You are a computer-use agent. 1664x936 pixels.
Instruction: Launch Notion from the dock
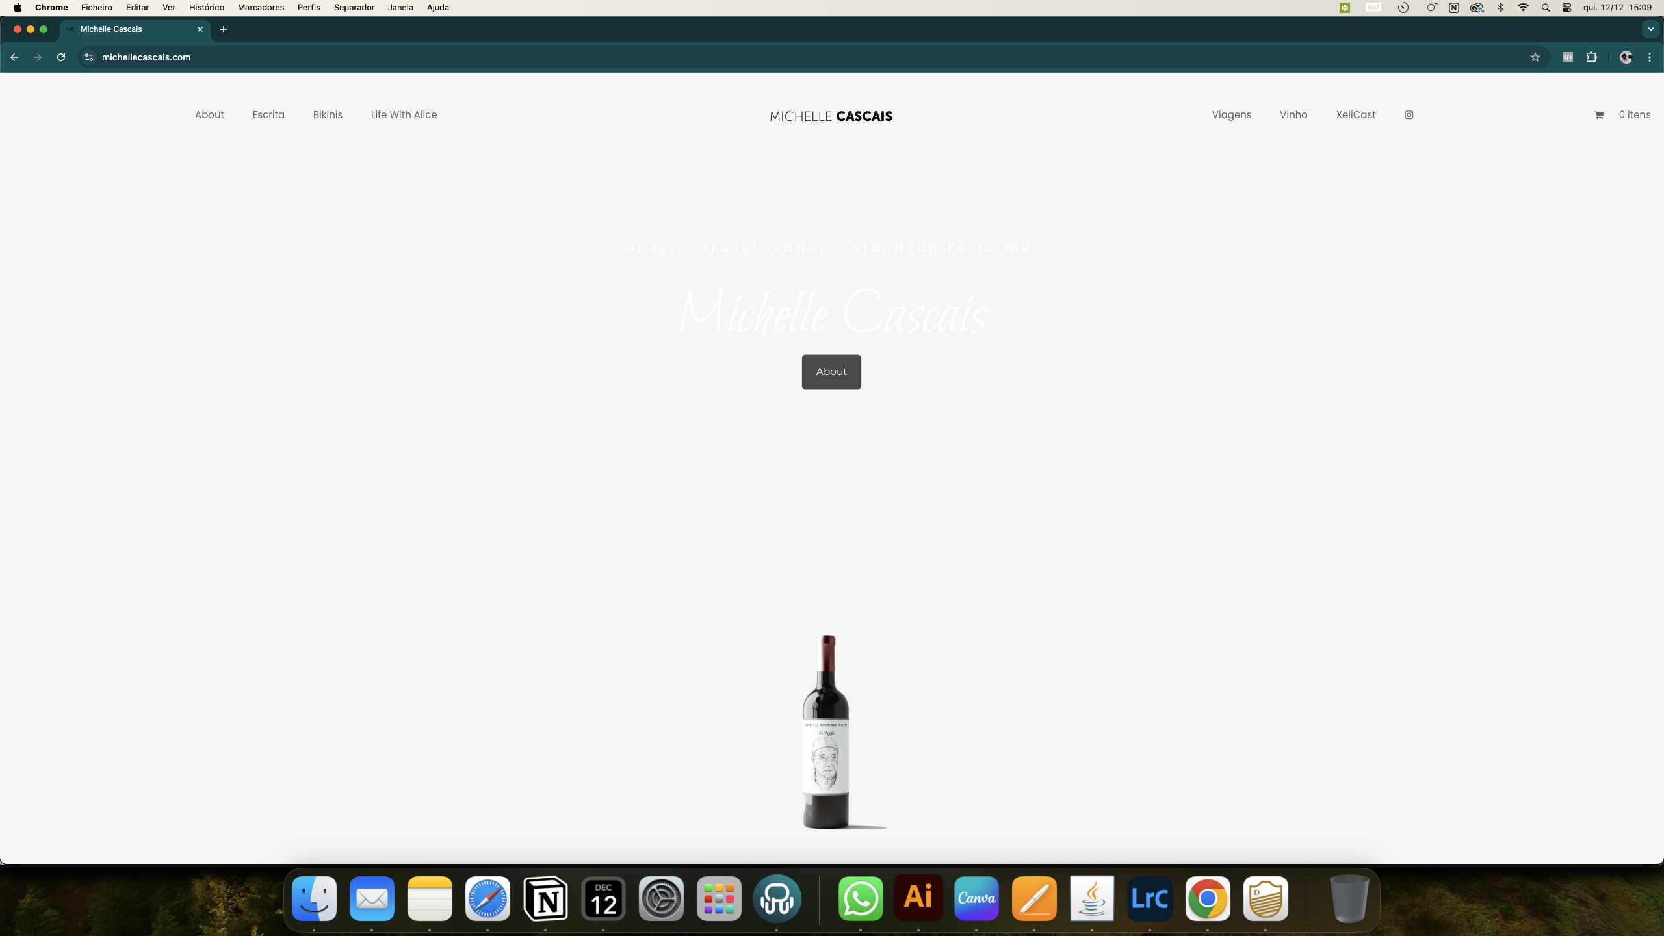pyautogui.click(x=545, y=900)
